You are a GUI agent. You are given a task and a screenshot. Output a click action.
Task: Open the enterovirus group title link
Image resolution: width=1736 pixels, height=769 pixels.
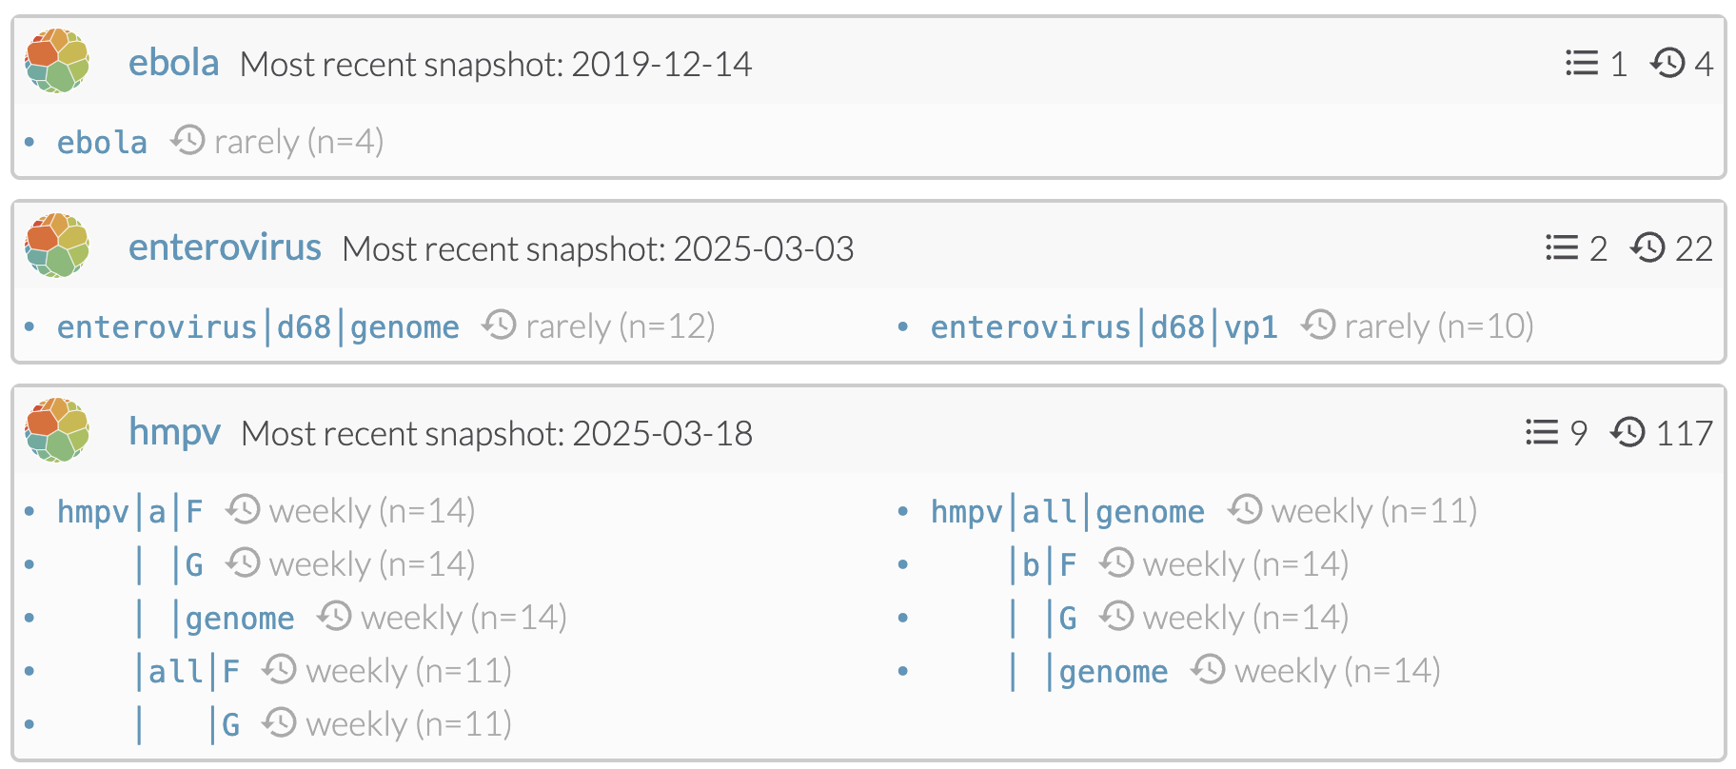point(225,247)
